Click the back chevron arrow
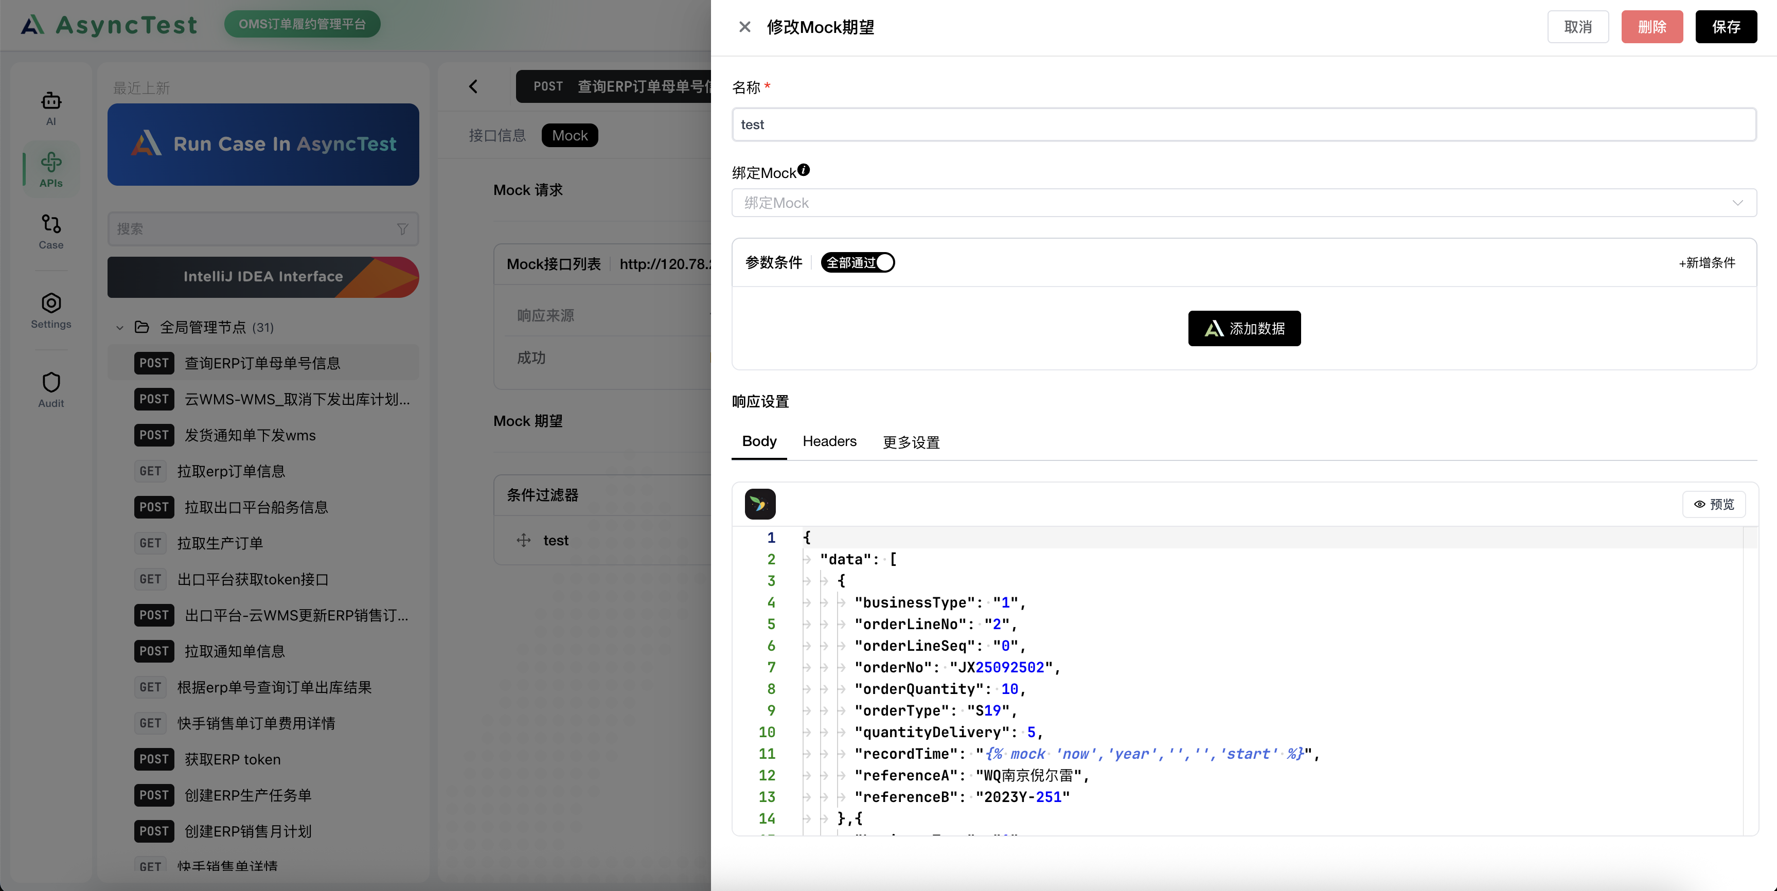The image size is (1777, 891). 473,86
